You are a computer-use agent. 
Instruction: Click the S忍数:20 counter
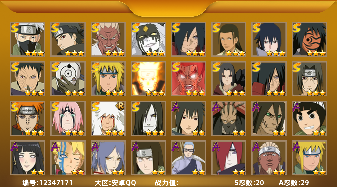pos(249,183)
